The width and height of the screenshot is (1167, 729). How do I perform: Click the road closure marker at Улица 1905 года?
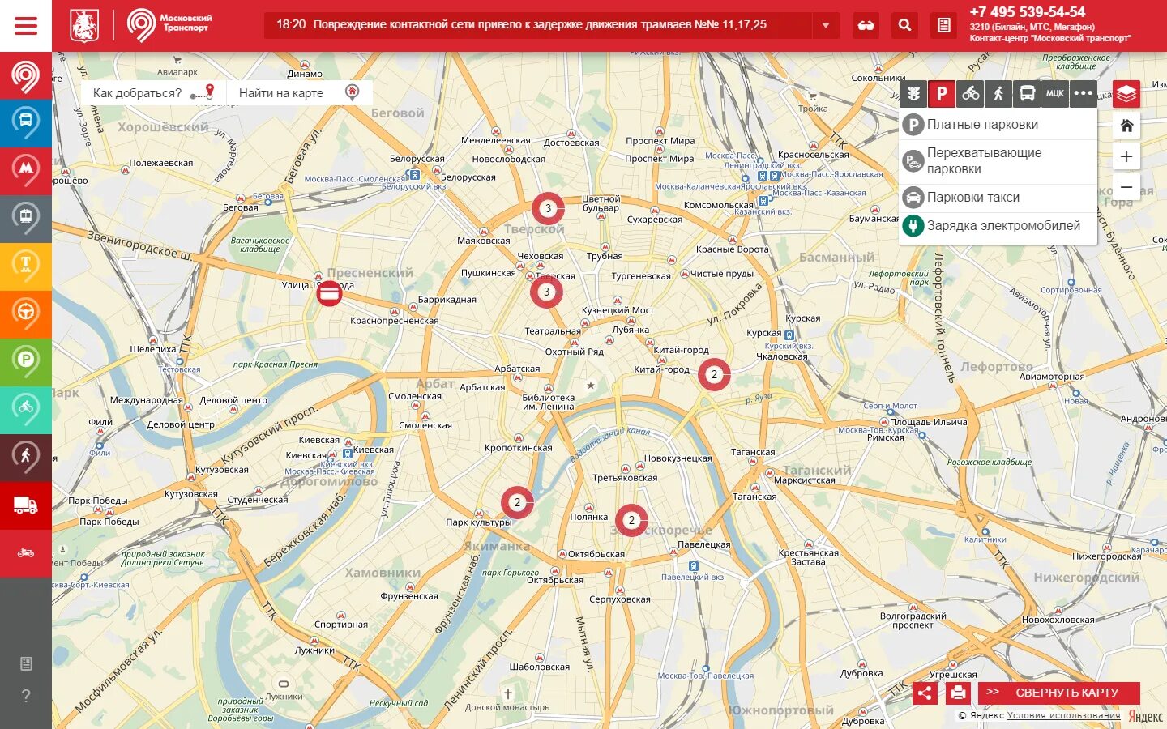329,293
